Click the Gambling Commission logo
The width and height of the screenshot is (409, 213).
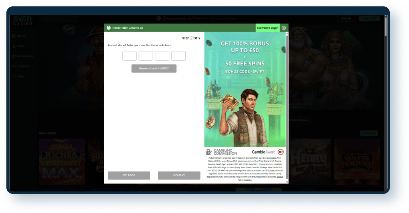coord(222,152)
